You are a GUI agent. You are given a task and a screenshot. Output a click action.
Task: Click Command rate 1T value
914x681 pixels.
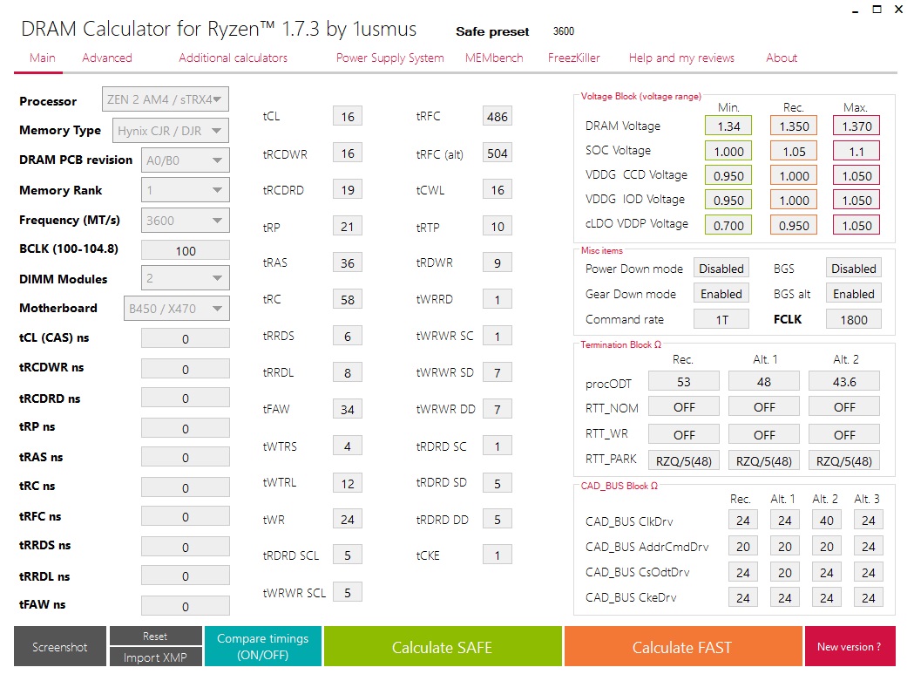pos(721,319)
